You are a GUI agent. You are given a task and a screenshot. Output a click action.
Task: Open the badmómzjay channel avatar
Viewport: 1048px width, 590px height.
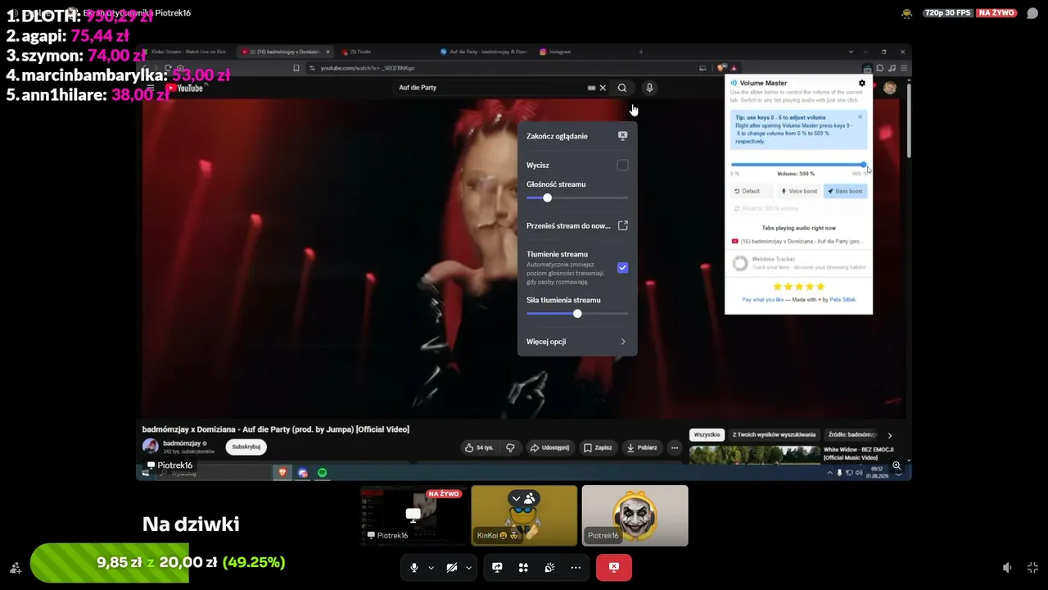tap(151, 446)
